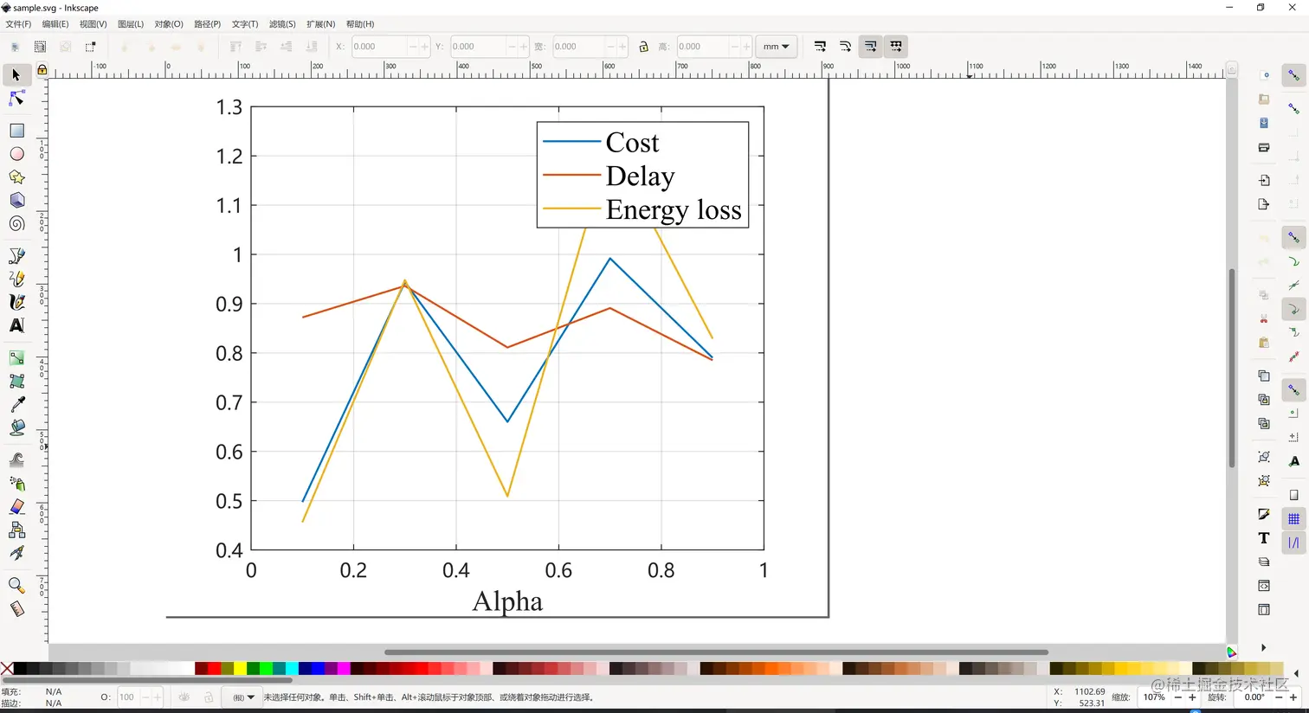This screenshot has height=713, width=1309.
Task: Select the Spray tool
Action: [16, 483]
